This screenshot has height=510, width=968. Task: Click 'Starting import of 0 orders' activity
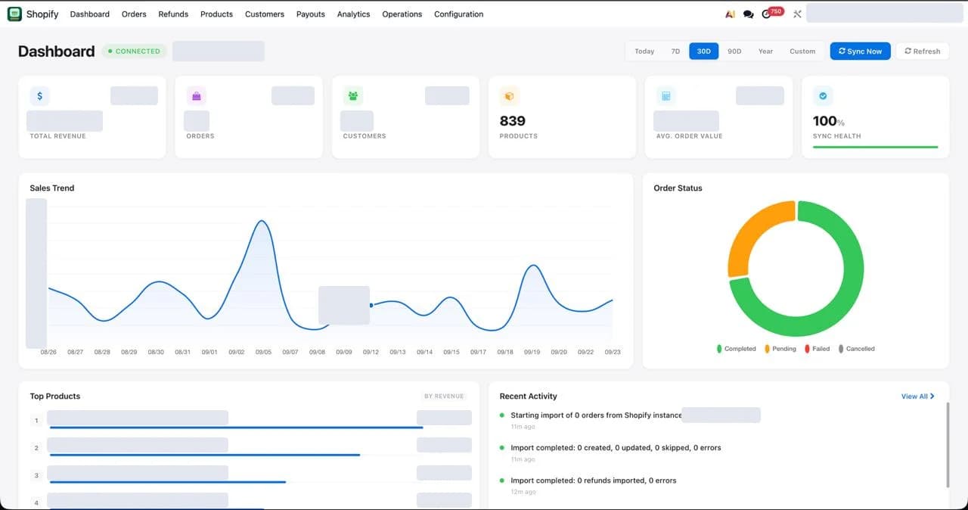[x=595, y=415]
